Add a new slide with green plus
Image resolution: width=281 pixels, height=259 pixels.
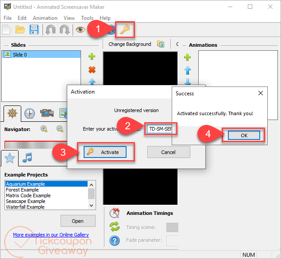pos(92,56)
